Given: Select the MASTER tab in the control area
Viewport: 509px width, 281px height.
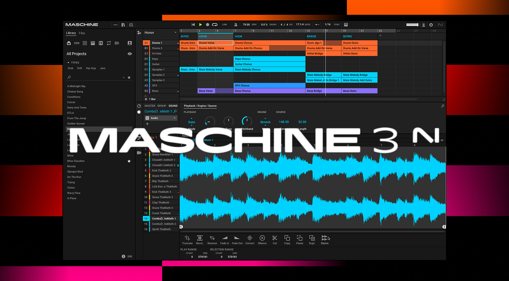Looking at the screenshot, I should (x=150, y=106).
